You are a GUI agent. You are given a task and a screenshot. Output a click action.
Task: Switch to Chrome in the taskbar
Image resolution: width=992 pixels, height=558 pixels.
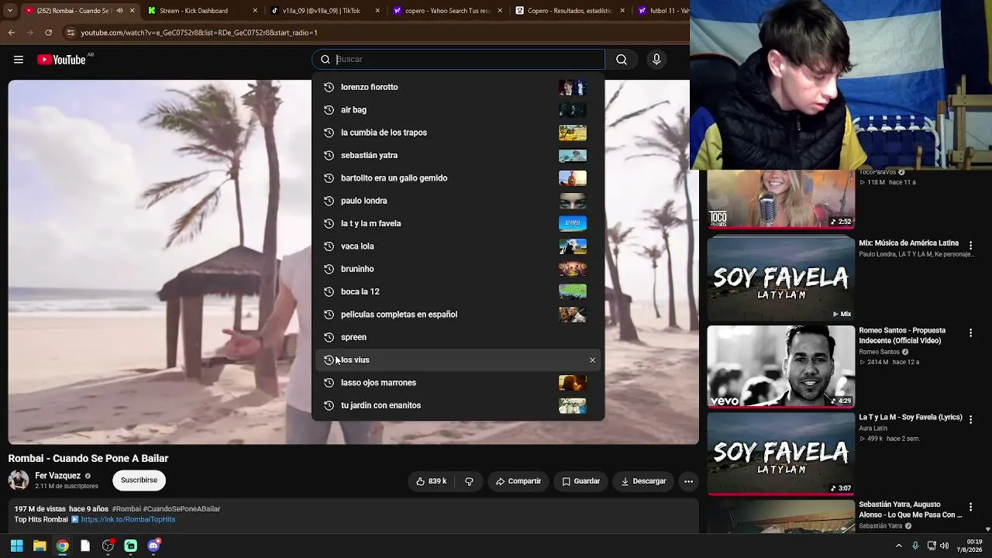tap(62, 546)
